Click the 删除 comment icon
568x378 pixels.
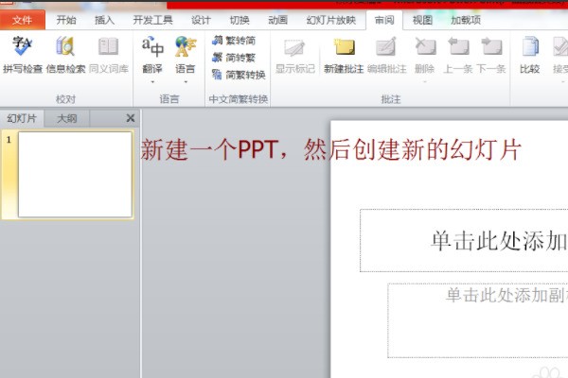click(x=425, y=47)
